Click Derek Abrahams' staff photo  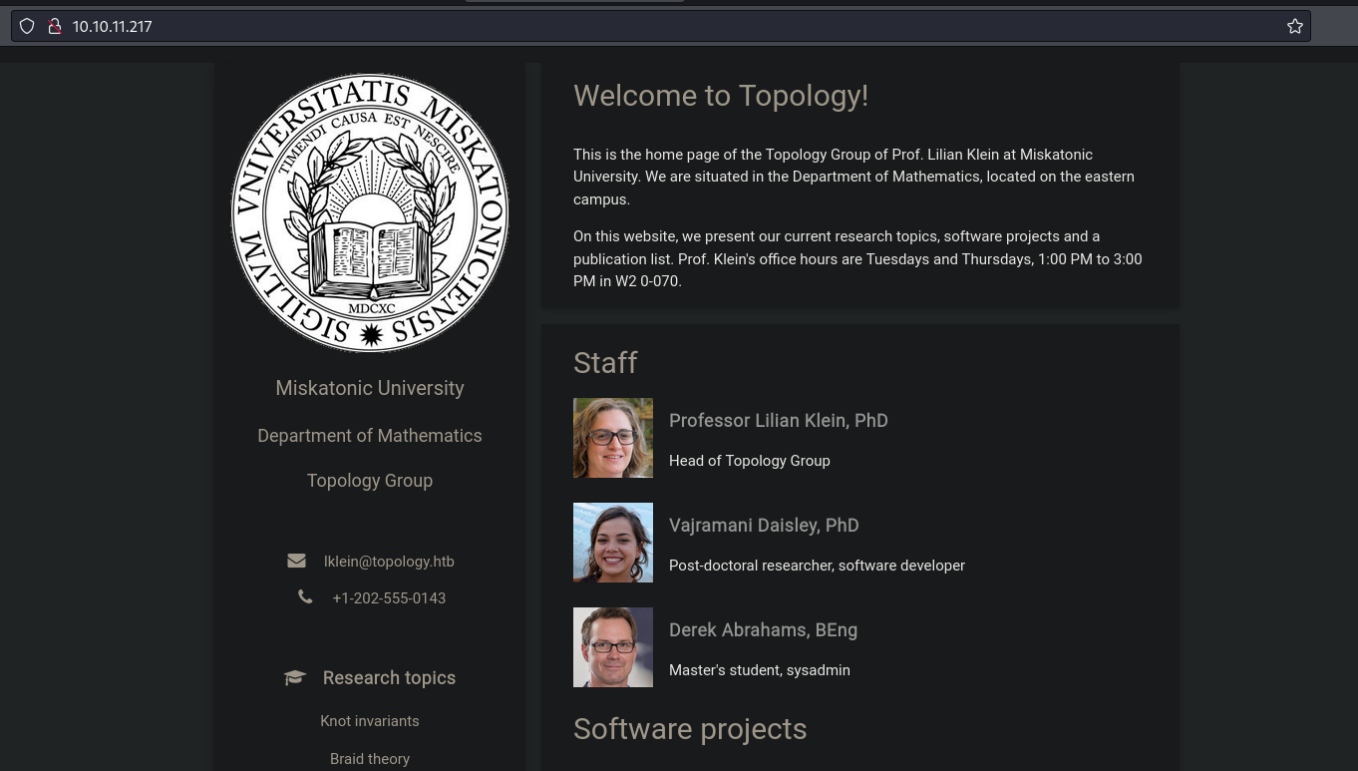pyautogui.click(x=613, y=647)
